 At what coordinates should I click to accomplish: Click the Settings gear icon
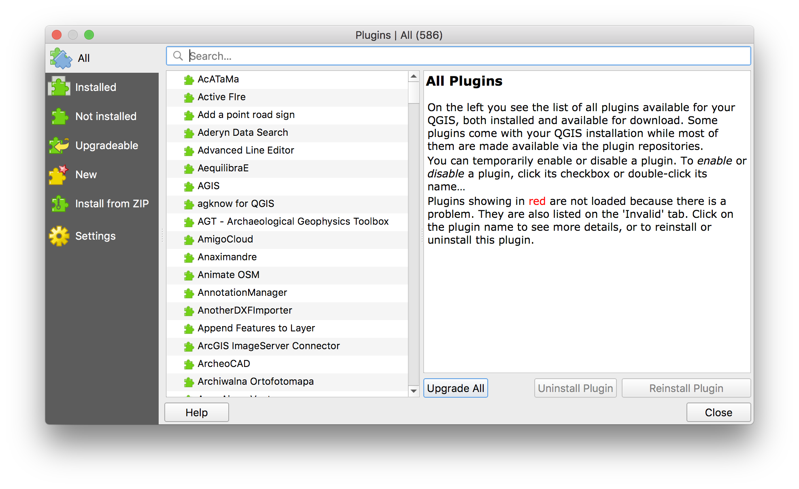tap(59, 236)
